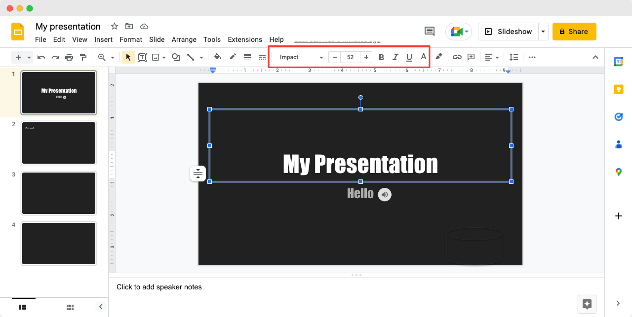Click the Redo arrow in the toolbar

(x=55, y=57)
